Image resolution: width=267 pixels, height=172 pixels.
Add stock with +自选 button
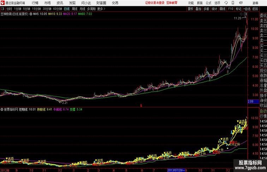247,9
